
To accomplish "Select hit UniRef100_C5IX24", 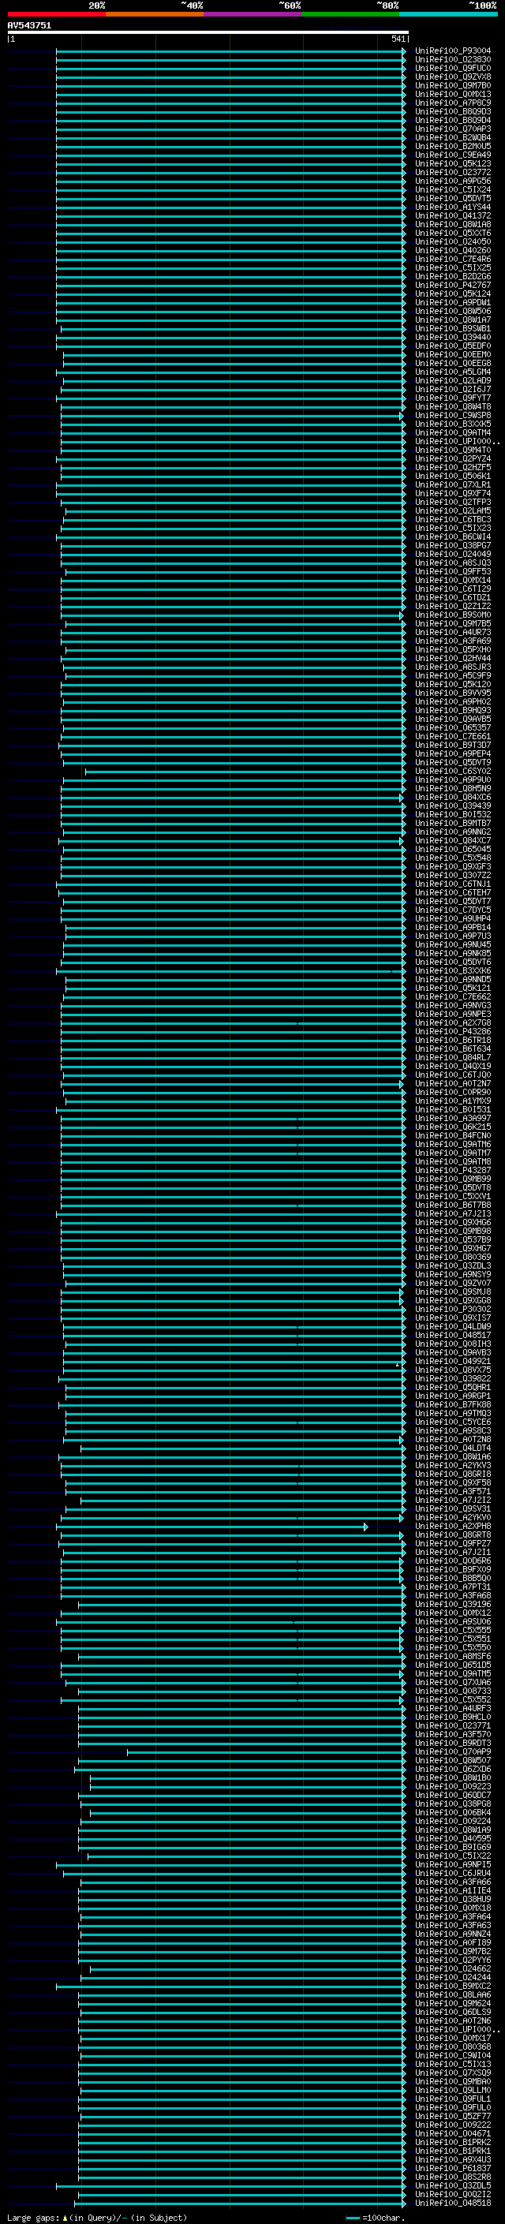I will pos(453,189).
